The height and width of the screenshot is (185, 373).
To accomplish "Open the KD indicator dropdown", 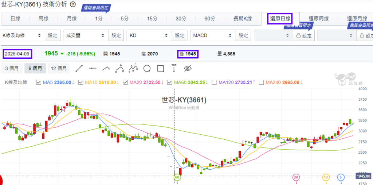I will 149,35.
